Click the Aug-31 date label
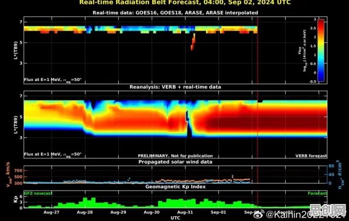The height and width of the screenshot is (221, 349). click(x=185, y=212)
